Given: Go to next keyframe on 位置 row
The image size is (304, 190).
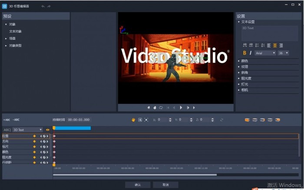Looking at the screenshot, I should pyautogui.click(x=47, y=136).
